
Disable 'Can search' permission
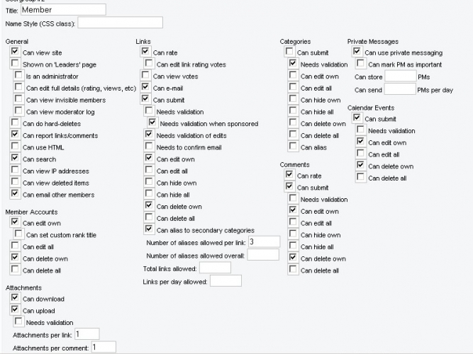point(15,159)
